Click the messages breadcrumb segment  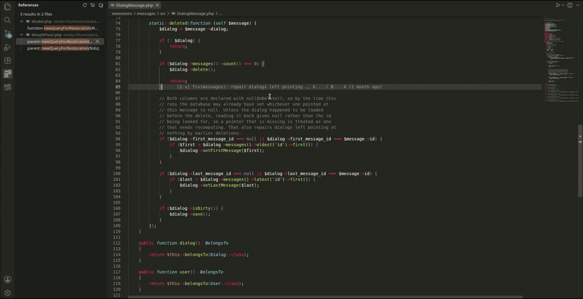coord(146,14)
